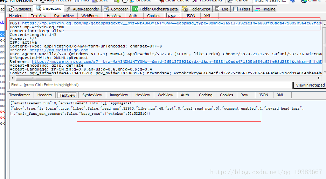Click "like_num":48 in the response
Image resolution: width=326 pixels, height=179 pixels.
[x=150, y=109]
